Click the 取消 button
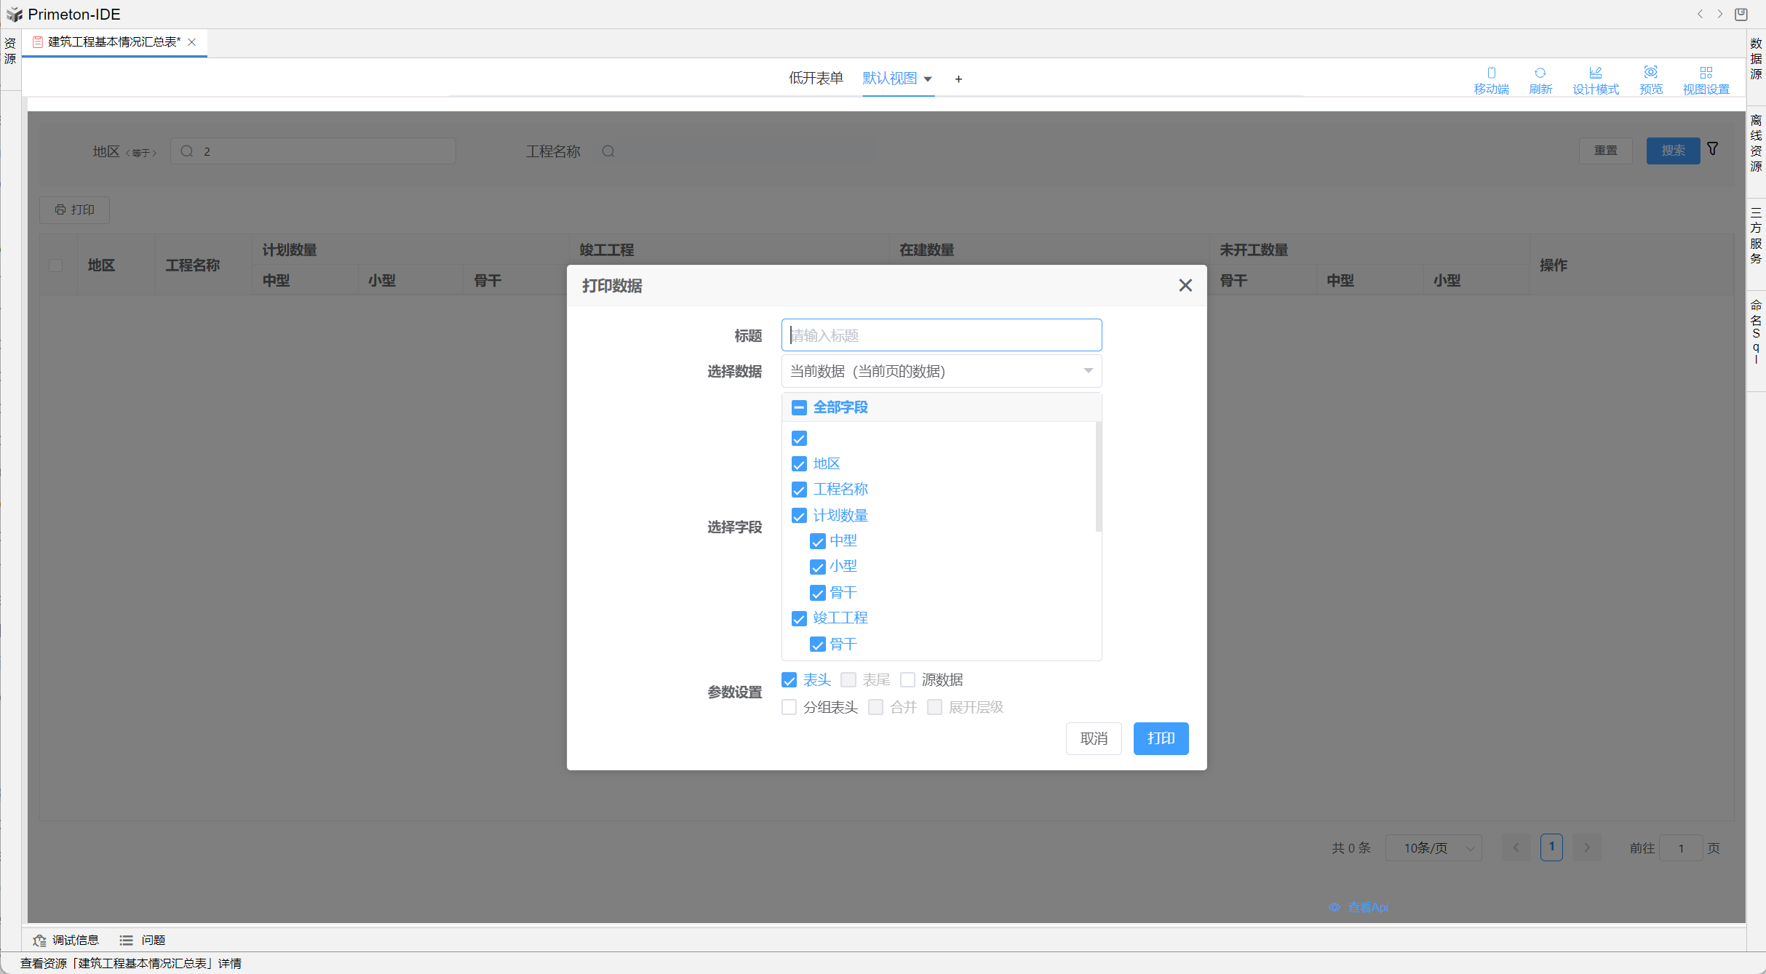This screenshot has width=1766, height=974. click(x=1093, y=738)
